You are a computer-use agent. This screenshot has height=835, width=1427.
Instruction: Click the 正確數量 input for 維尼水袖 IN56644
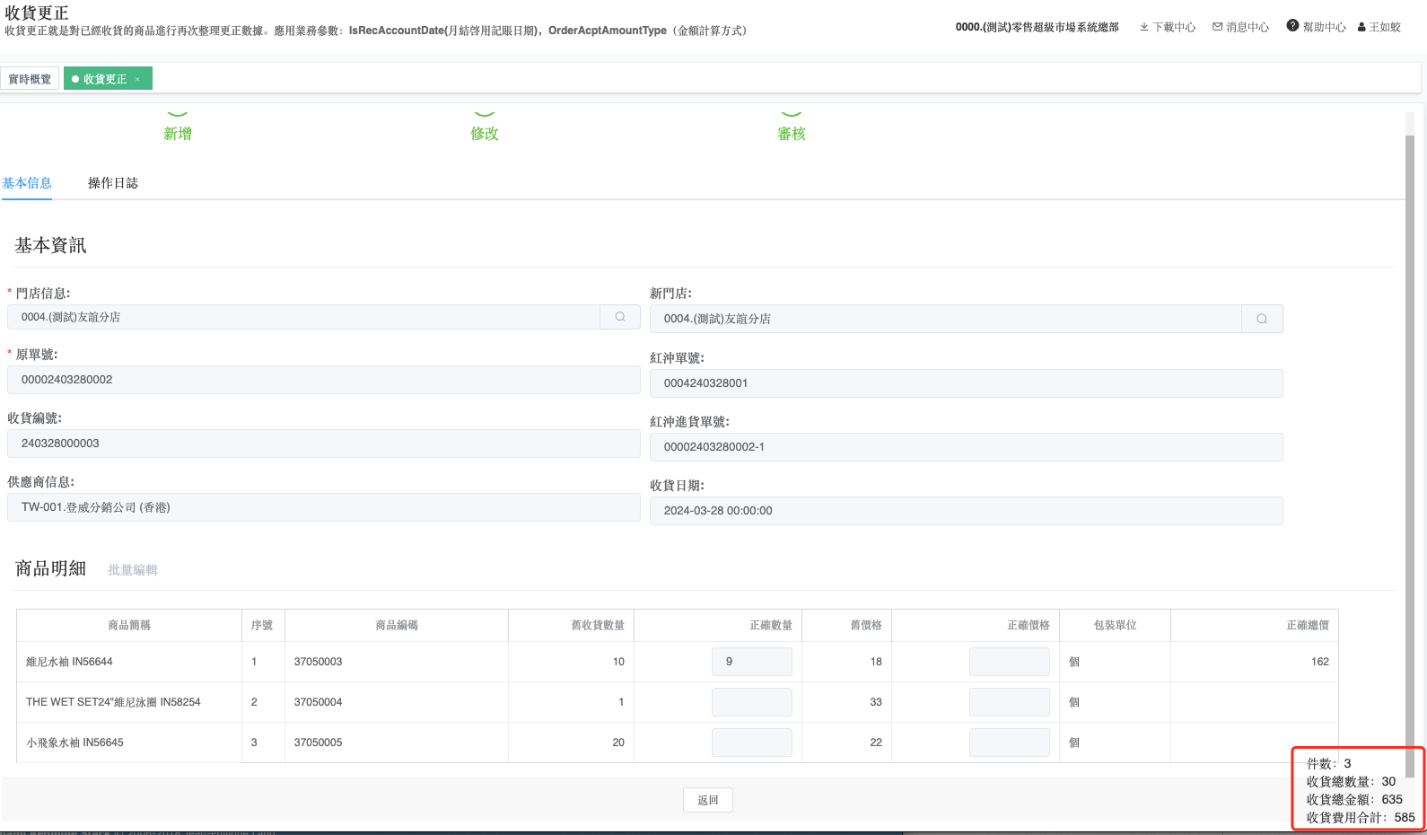point(752,662)
